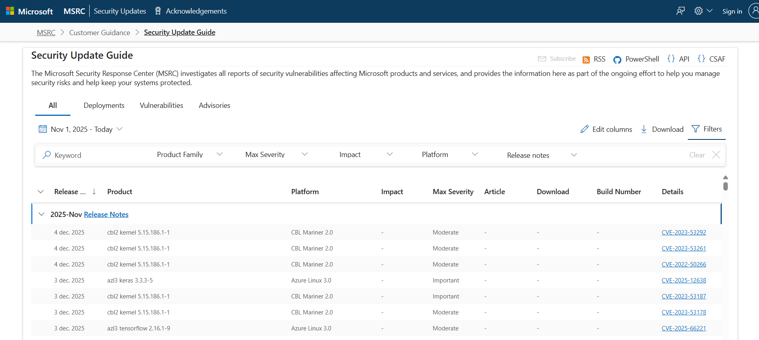Click the Edit columns pencil icon
The height and width of the screenshot is (340, 759).
[585, 129]
